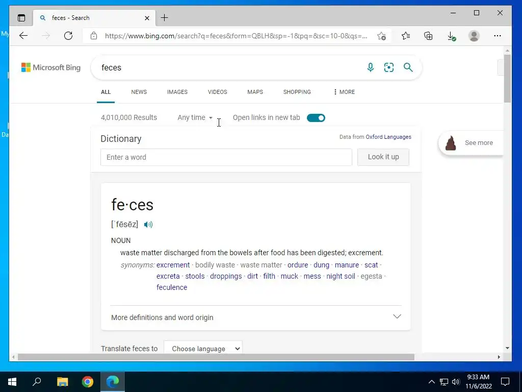Follow the night soil synonym link
Image resolution: width=522 pixels, height=392 pixels.
[341, 276]
